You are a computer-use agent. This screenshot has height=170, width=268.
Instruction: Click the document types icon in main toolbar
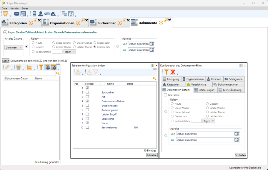64,13
